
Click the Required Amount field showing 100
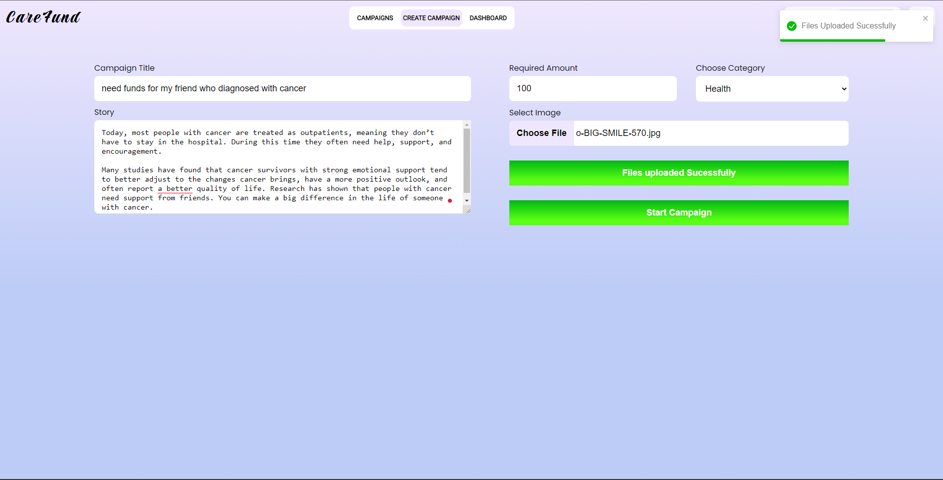(x=592, y=88)
